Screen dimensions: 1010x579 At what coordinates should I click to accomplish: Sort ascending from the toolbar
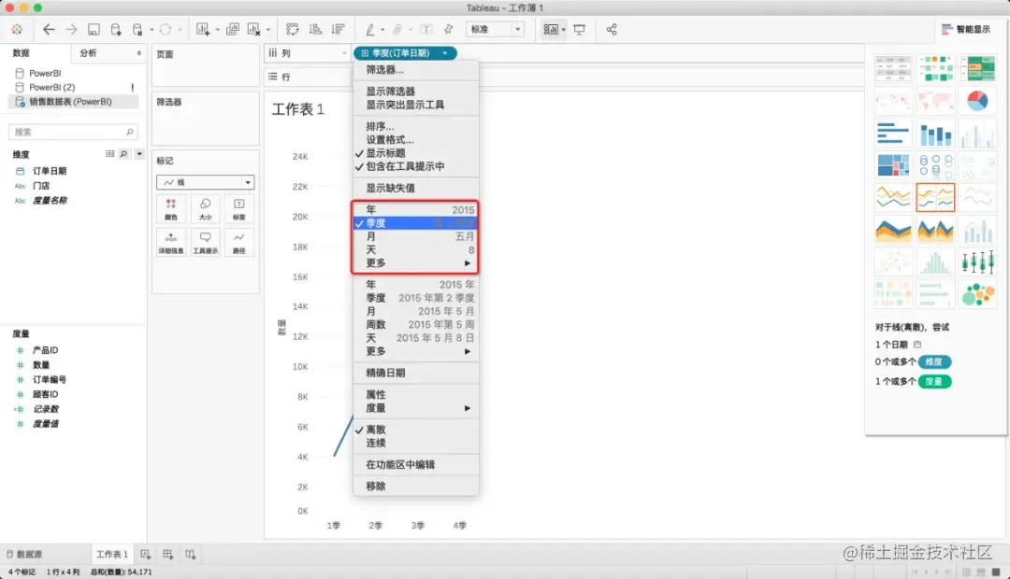pos(316,29)
